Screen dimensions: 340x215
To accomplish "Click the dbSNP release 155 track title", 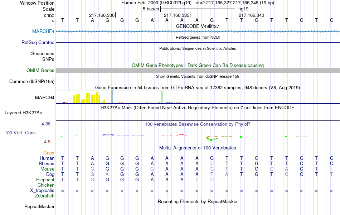I will pyautogui.click(x=198, y=76).
